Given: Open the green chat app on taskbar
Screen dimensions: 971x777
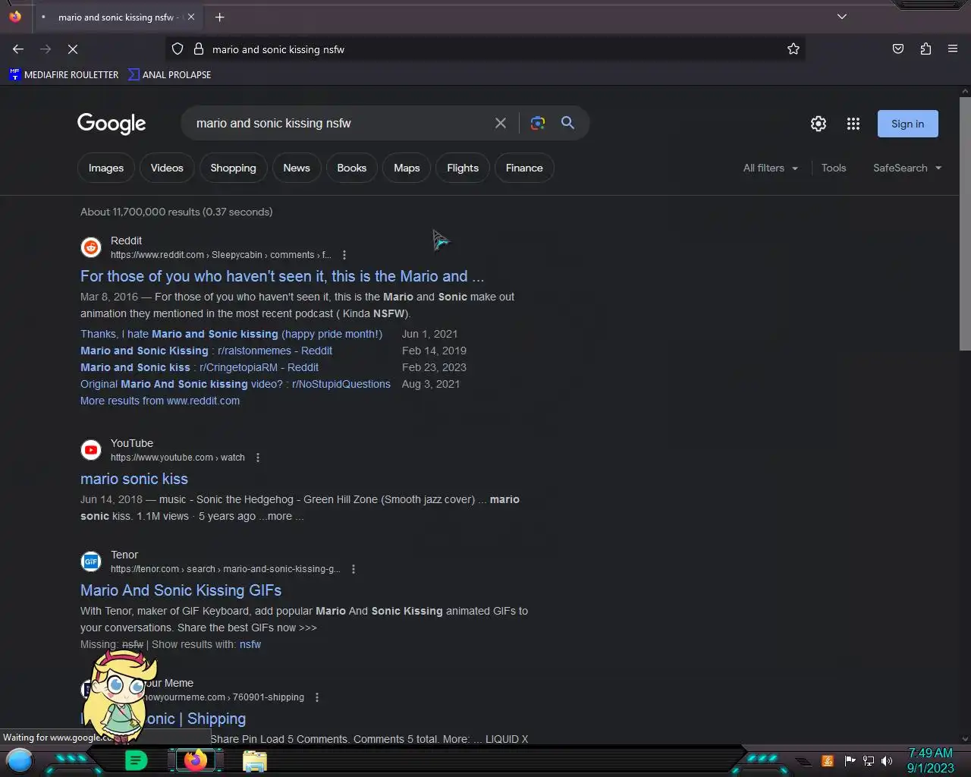Looking at the screenshot, I should click(136, 760).
